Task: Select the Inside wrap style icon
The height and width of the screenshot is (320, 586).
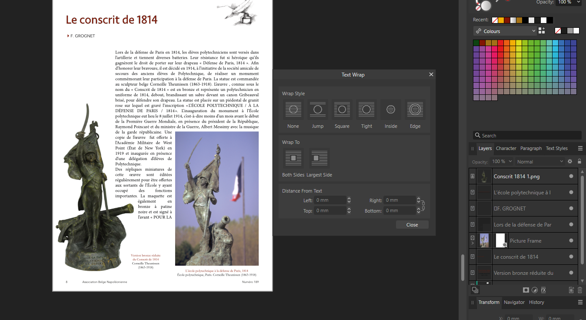Action: (x=391, y=110)
